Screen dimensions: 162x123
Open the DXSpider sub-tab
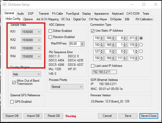116,19
